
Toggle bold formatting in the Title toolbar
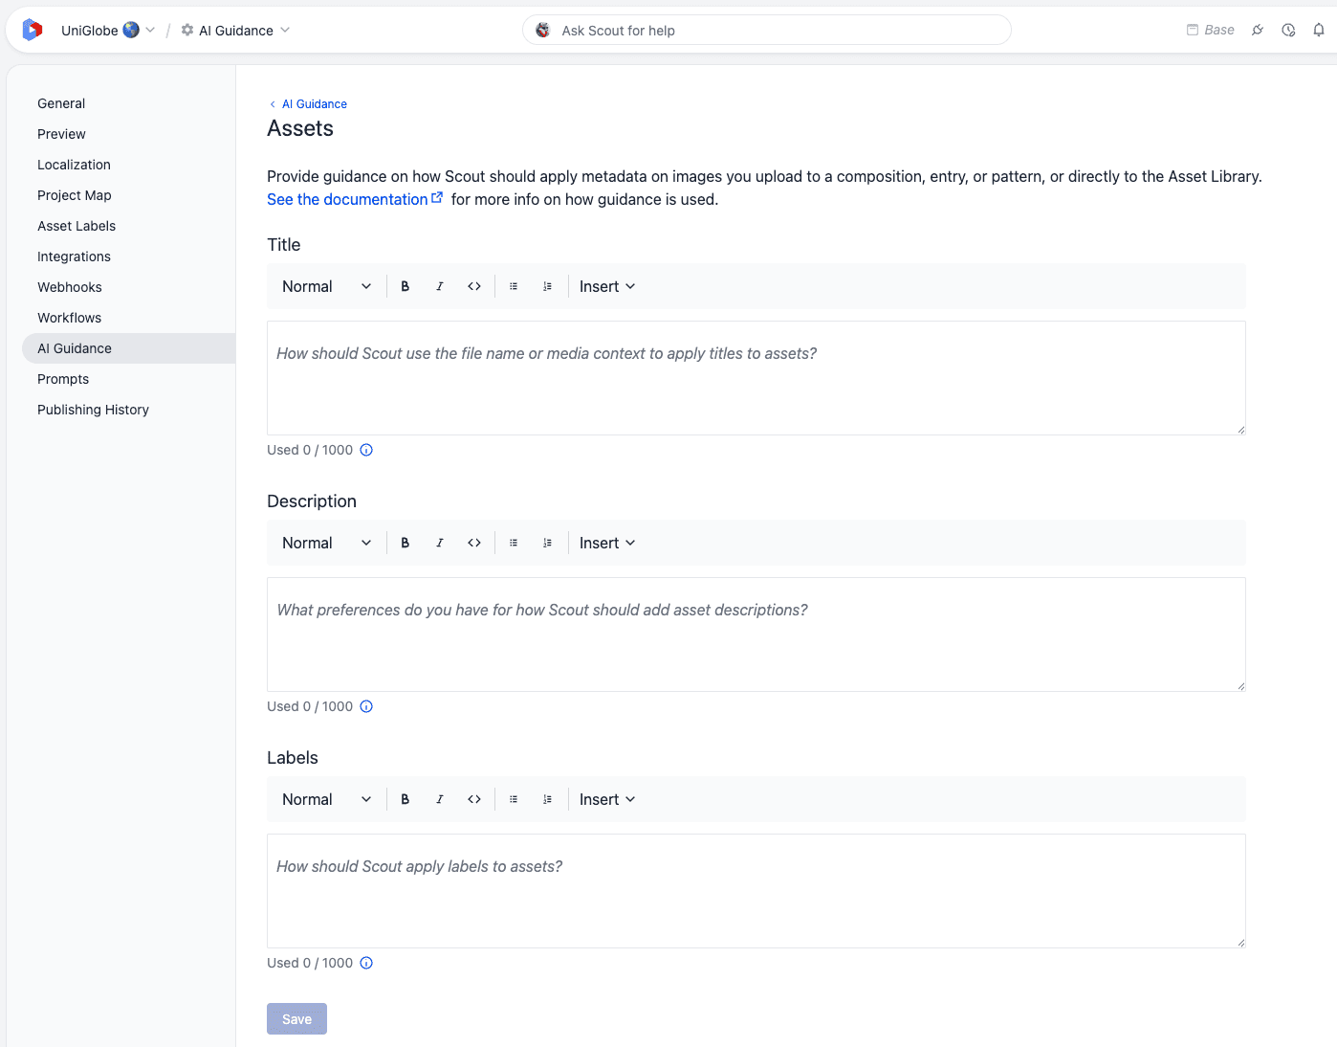click(x=405, y=285)
